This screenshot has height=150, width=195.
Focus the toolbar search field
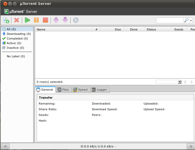(x=170, y=20)
